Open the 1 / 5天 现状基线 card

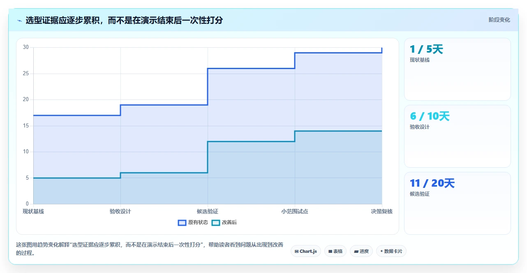click(458, 69)
